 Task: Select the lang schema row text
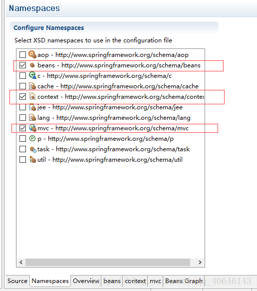point(114,118)
